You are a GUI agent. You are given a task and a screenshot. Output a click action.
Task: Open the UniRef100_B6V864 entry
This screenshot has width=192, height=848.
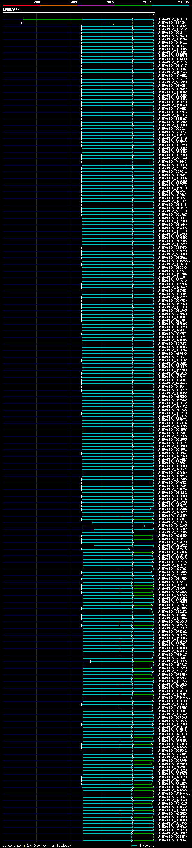click(x=172, y=26)
